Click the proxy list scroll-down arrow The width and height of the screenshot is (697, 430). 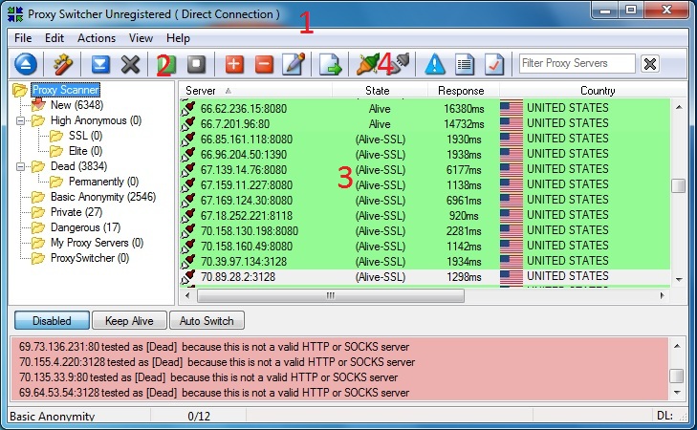pos(679,279)
